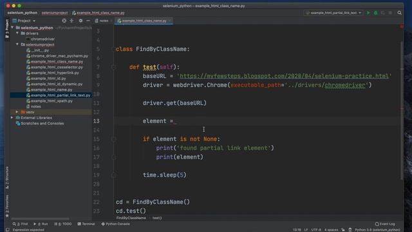Screen dimensions: 412x232
Task: Open the Terminal tool window
Action: 86,224
